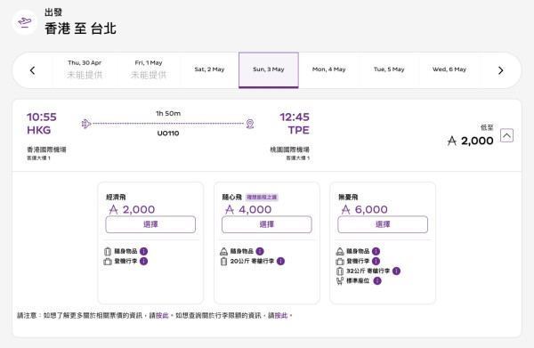
Task: Click the 低至 2,000 lowest price
Action: (x=470, y=136)
